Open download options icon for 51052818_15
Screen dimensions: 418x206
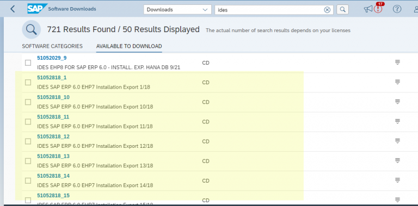tap(397, 200)
